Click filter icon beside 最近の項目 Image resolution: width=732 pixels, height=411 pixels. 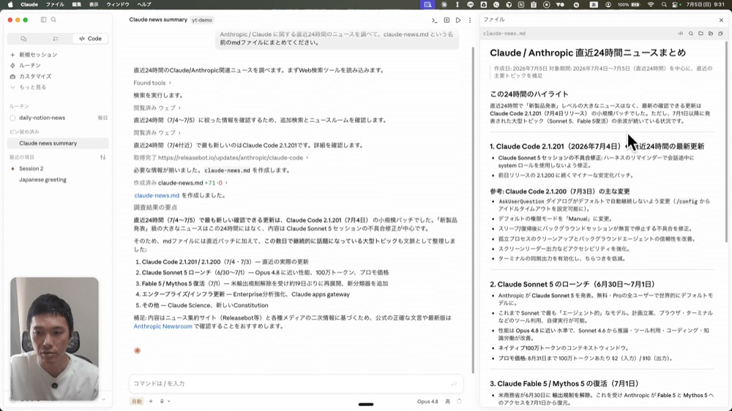tap(102, 157)
